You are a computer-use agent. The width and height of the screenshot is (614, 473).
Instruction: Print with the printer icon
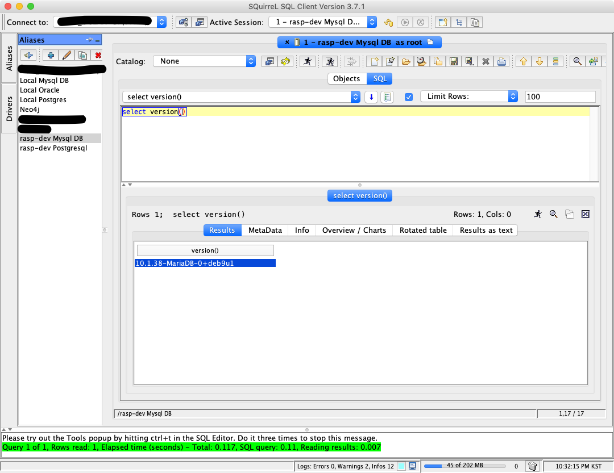click(x=501, y=61)
